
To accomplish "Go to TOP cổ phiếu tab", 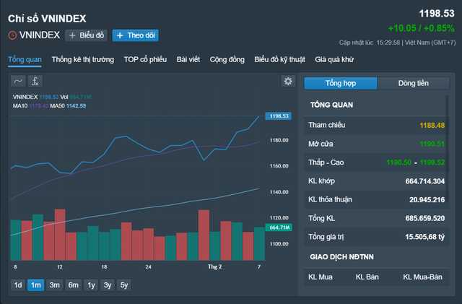I will pyautogui.click(x=146, y=60).
